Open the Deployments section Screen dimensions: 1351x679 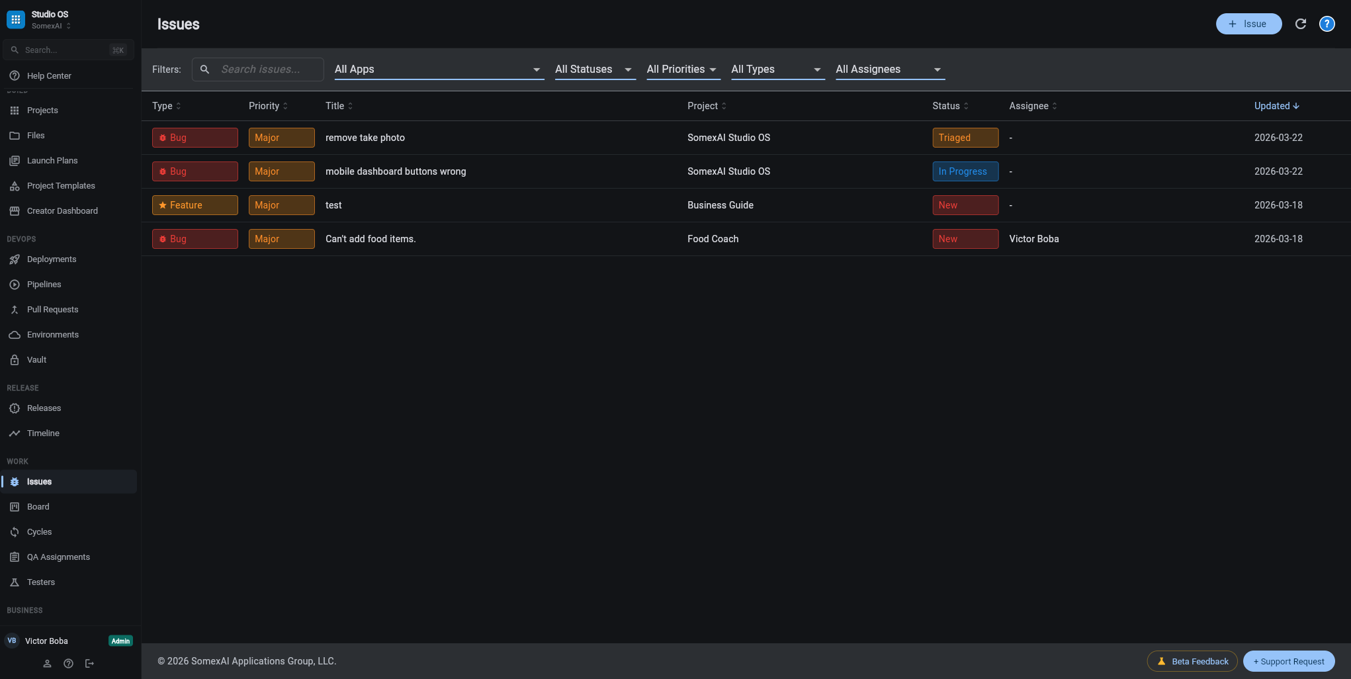51,259
